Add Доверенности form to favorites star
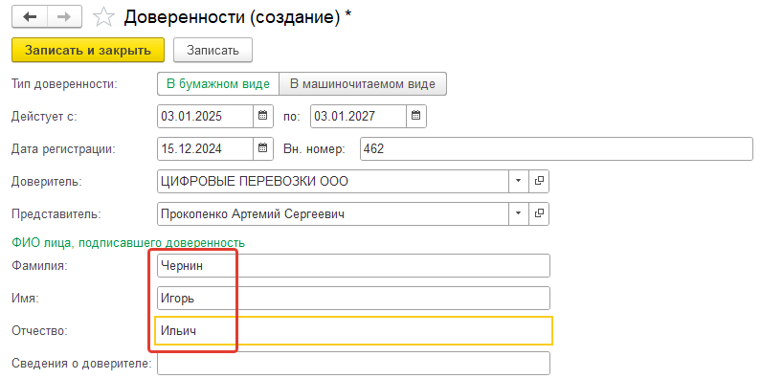 coord(103,18)
